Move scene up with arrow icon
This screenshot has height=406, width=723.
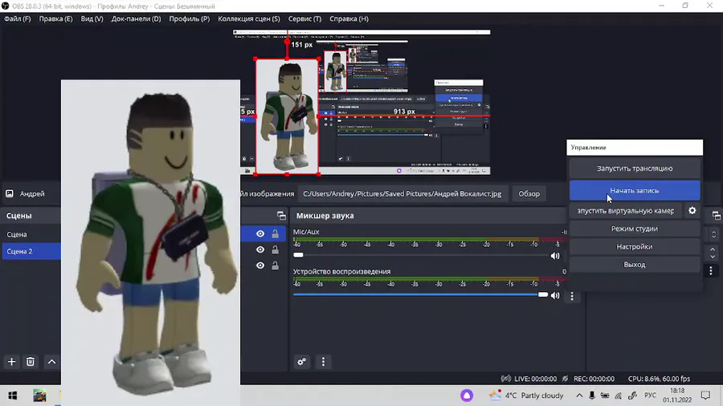click(x=51, y=362)
